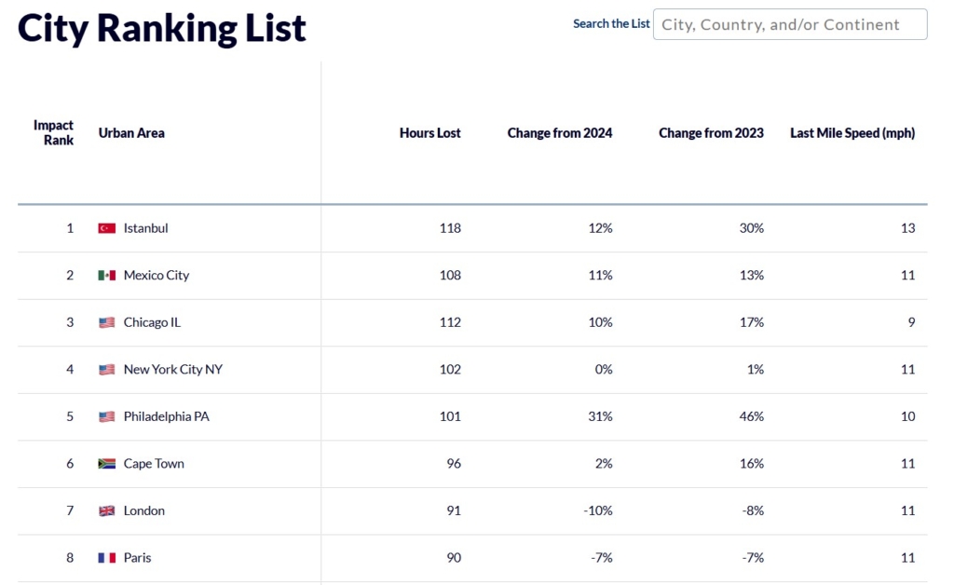Click the US flag next to New York City
The width and height of the screenshot is (954, 585).
point(107,370)
